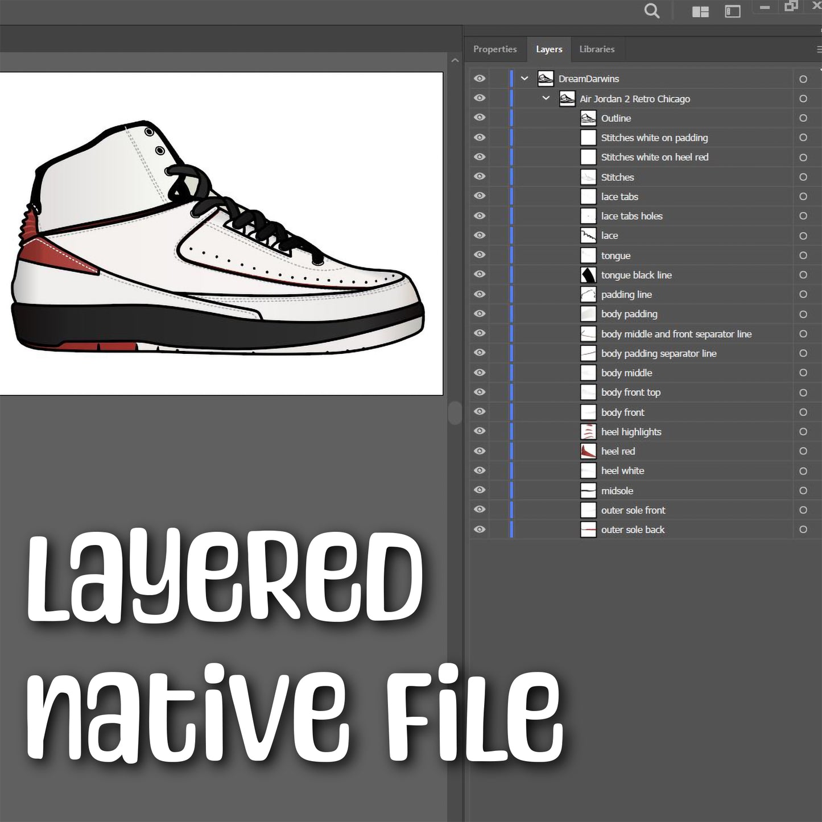This screenshot has height=822, width=822.
Task: Click the search magnifier icon
Action: tap(652, 11)
